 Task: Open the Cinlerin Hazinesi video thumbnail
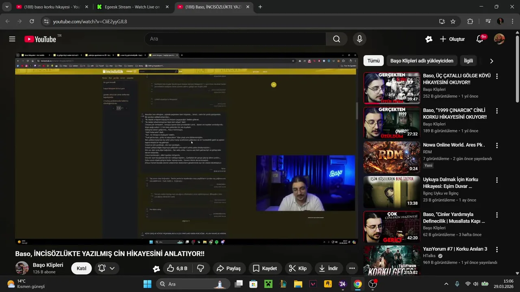(392, 227)
